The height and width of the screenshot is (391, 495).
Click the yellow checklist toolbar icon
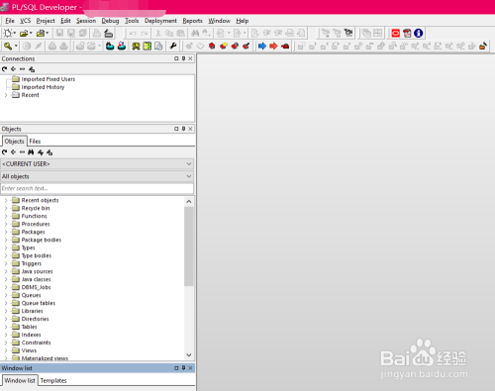pyautogui.click(x=148, y=46)
